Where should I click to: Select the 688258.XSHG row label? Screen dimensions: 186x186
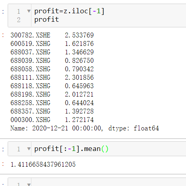tap(31, 103)
